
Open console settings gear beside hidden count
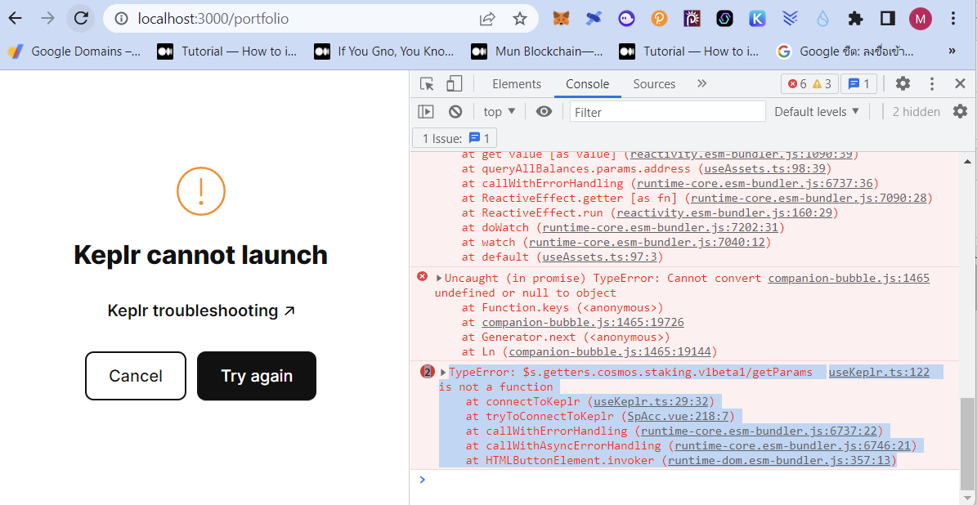(960, 111)
